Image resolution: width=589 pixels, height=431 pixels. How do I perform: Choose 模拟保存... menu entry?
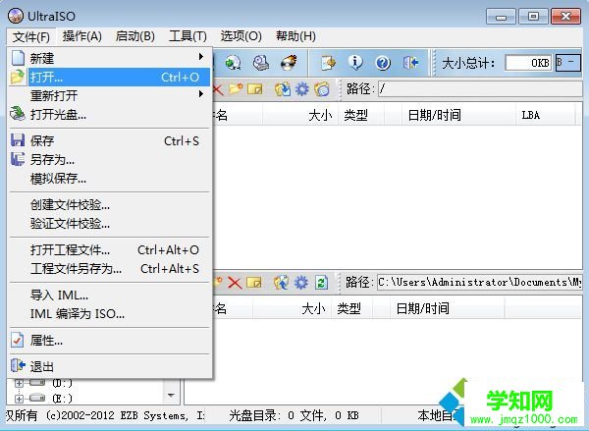[110, 179]
